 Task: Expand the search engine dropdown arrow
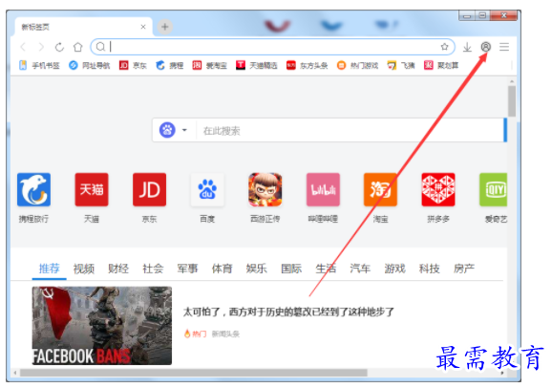184,130
